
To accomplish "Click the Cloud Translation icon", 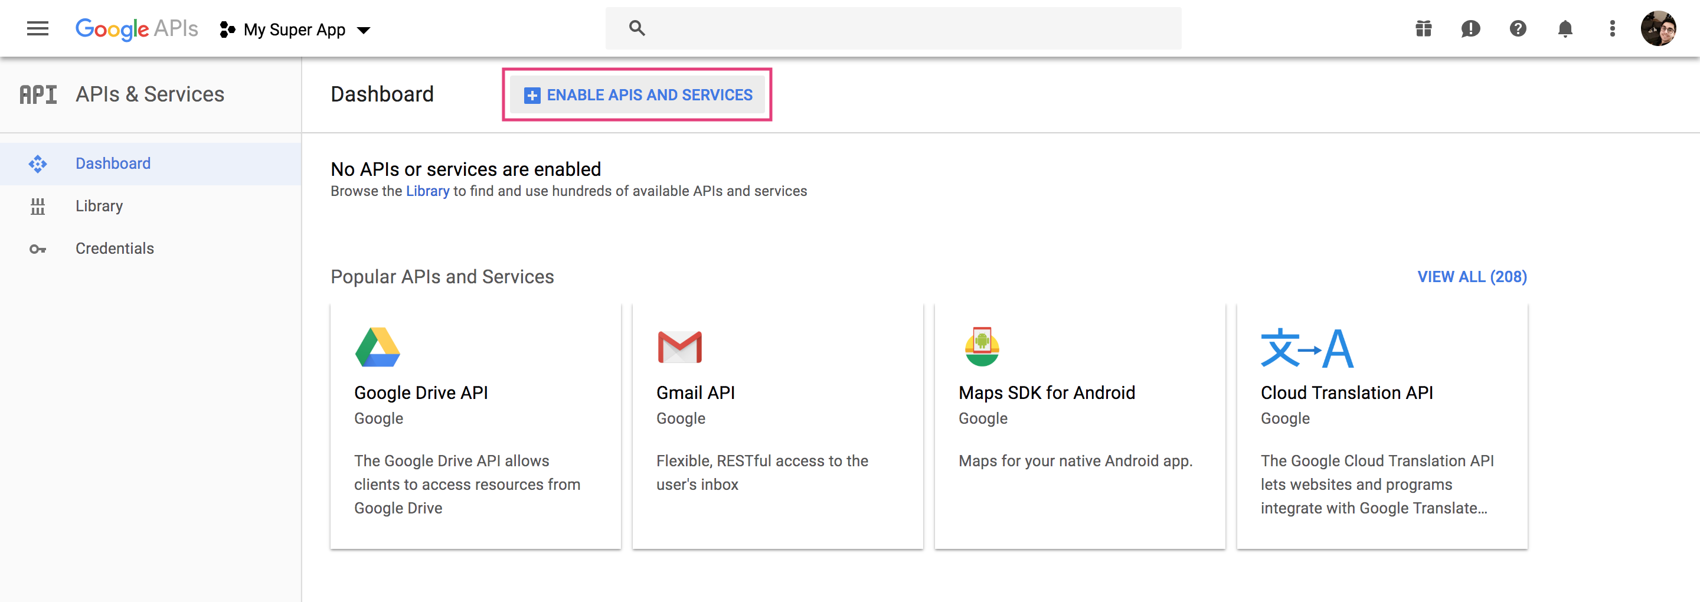I will click(x=1307, y=348).
